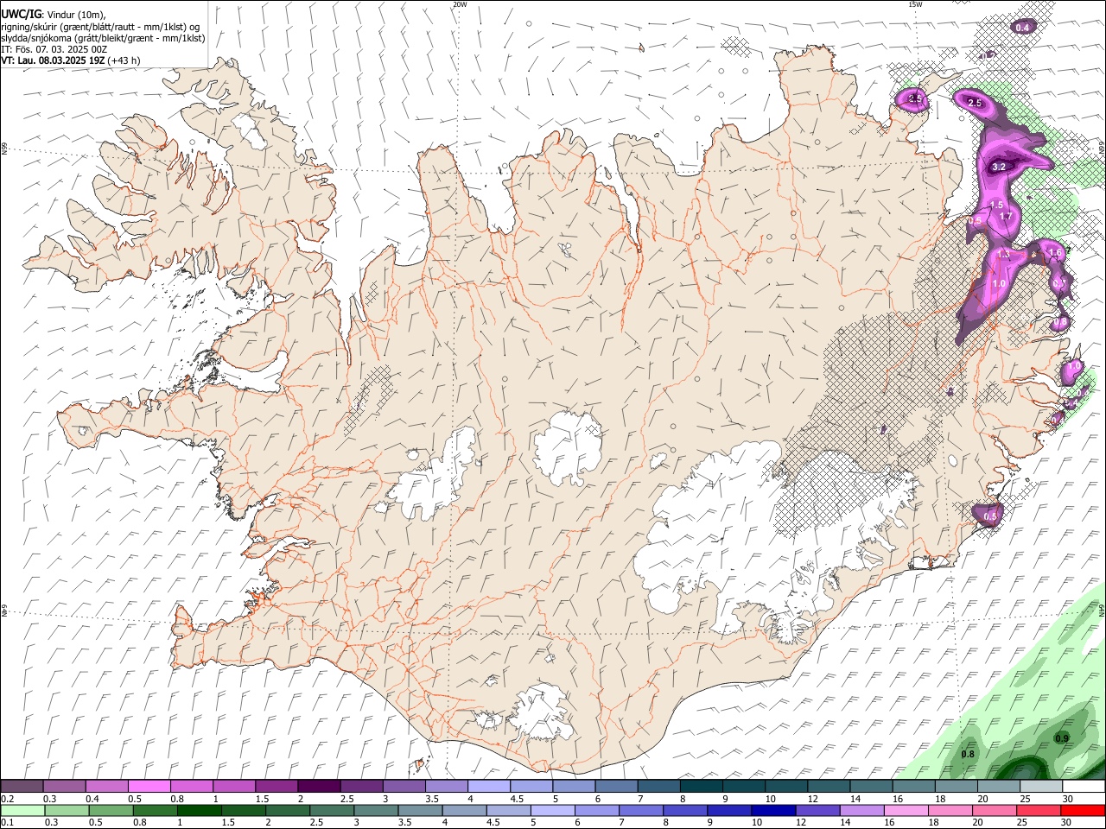Click the 'IT: Fös. 07. 03. 2025 00Z' line
Viewport: 1106px width, 829px height.
(54, 49)
